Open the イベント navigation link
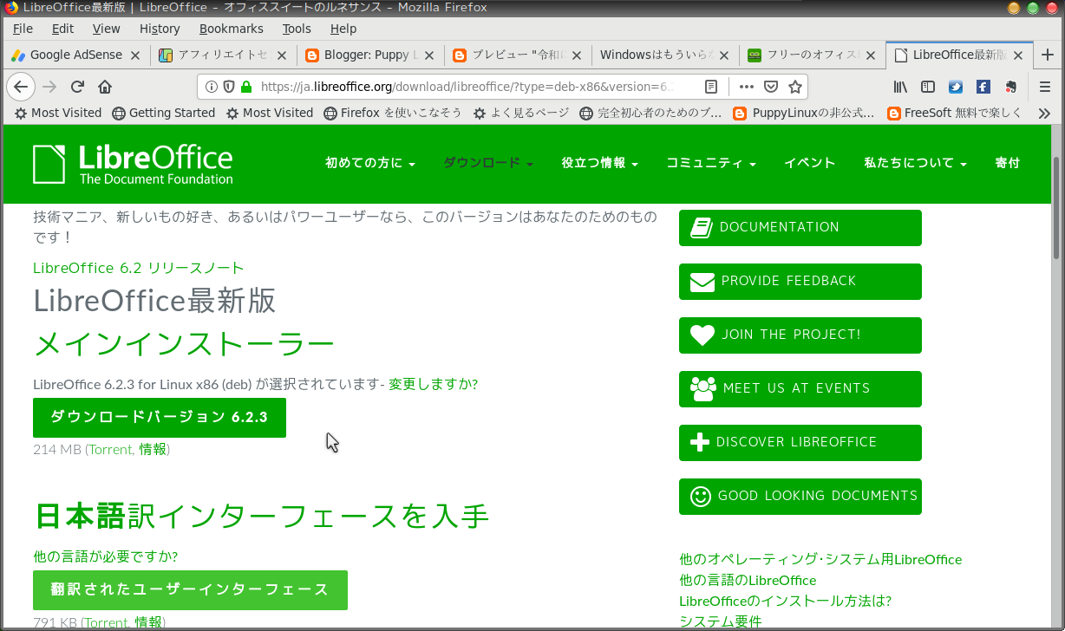 coord(810,163)
